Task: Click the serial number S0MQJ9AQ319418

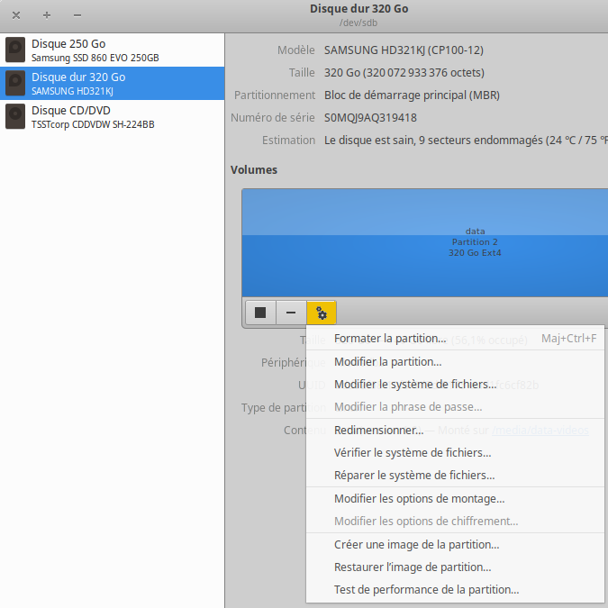Action: tap(370, 117)
